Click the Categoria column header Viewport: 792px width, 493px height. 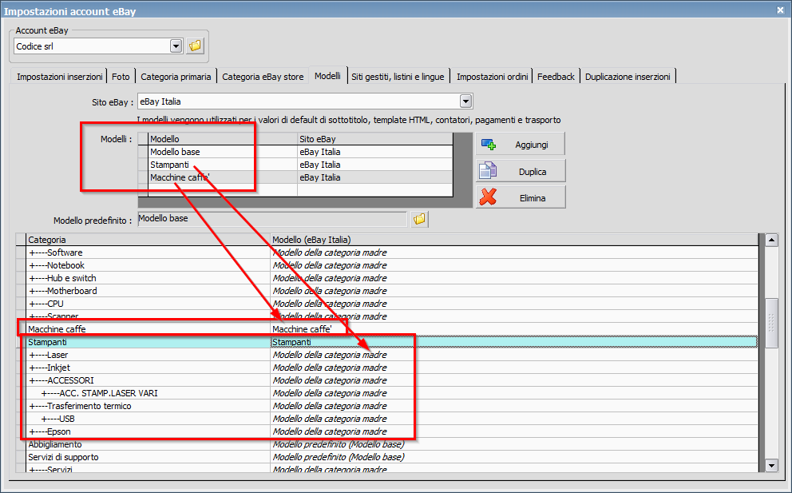(148, 240)
